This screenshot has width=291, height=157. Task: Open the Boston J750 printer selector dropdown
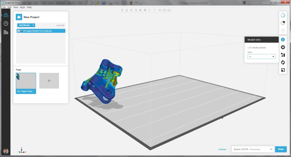[x=253, y=149]
